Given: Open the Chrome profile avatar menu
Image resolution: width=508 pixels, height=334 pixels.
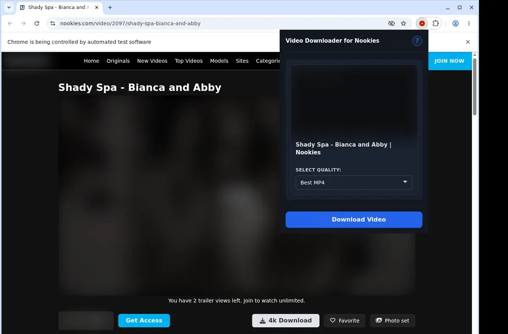Looking at the screenshot, I should pos(456,24).
